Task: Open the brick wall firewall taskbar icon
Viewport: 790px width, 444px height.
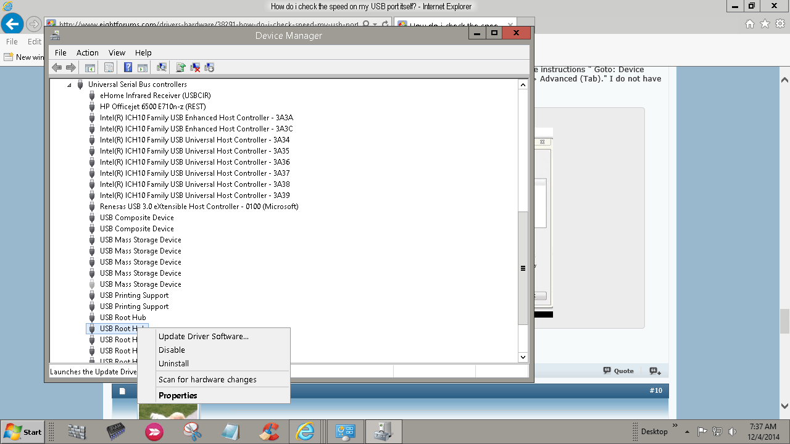Action: pyautogui.click(x=77, y=432)
